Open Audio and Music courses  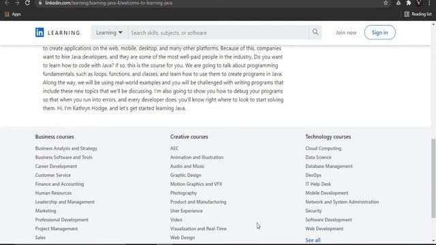(x=187, y=166)
